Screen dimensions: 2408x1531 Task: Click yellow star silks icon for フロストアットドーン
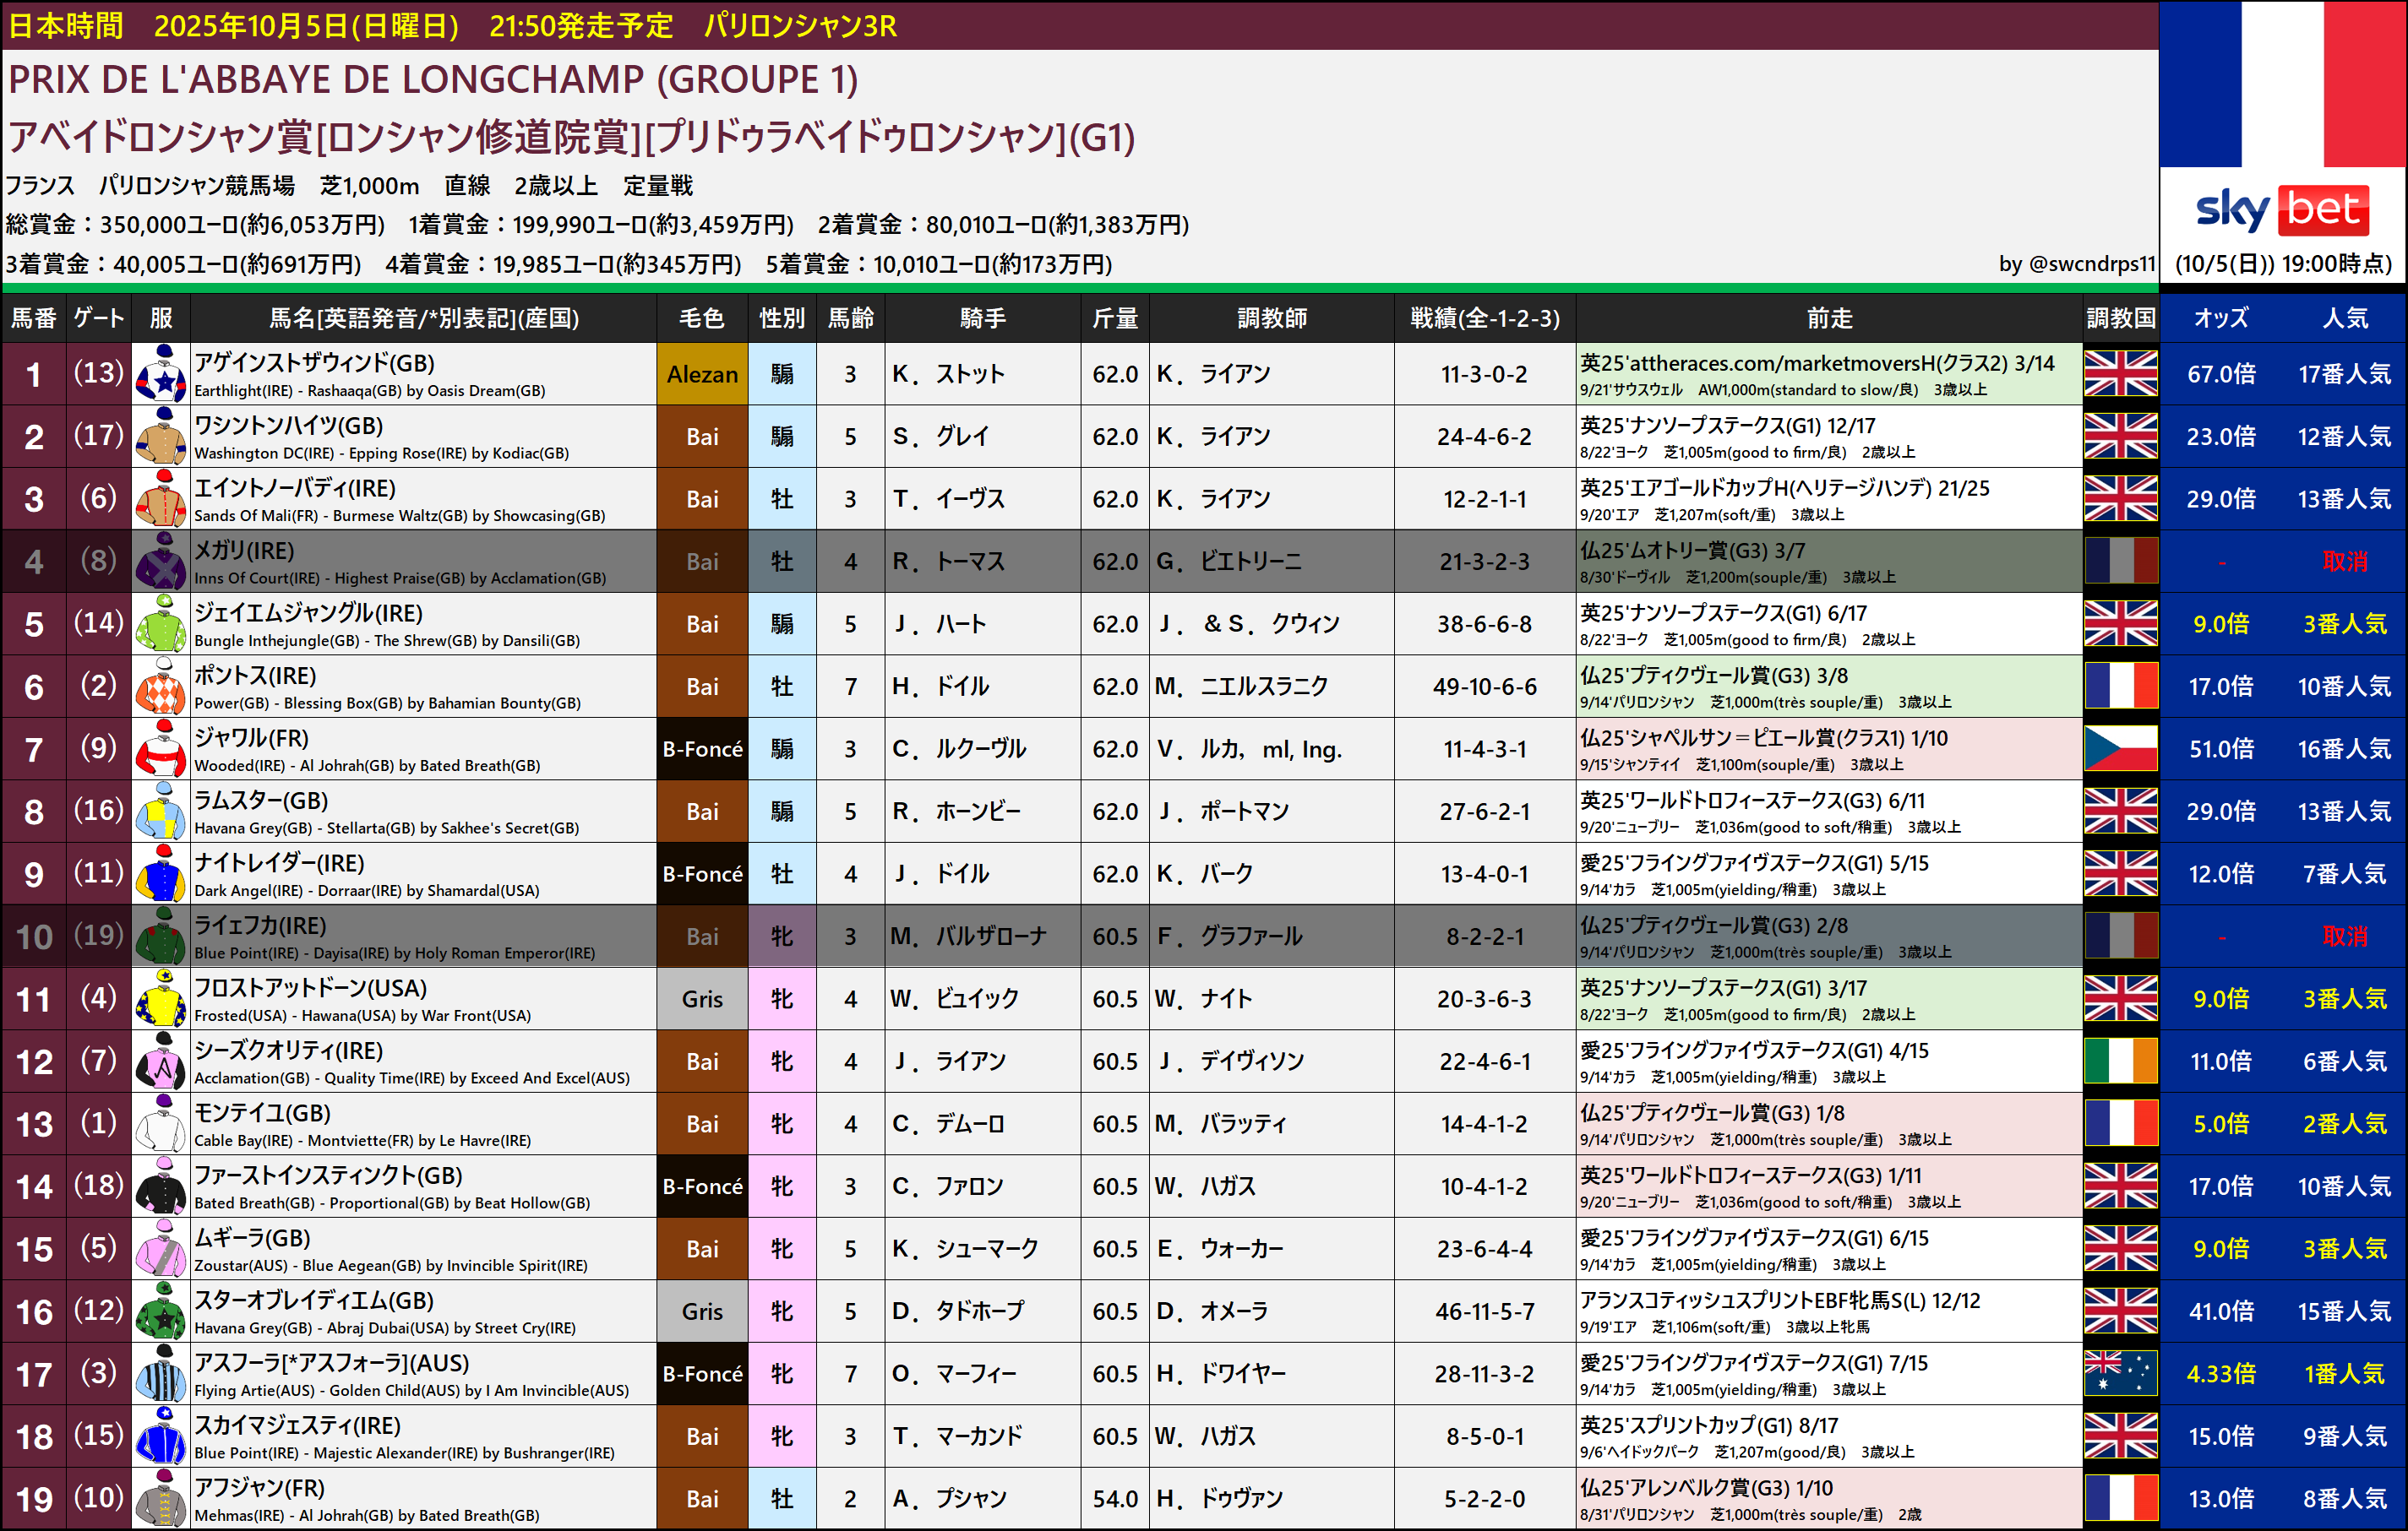point(160,998)
